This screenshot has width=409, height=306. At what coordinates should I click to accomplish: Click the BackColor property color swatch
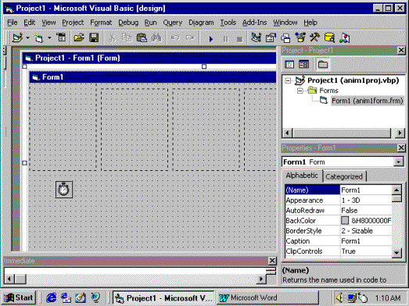tap(345, 221)
